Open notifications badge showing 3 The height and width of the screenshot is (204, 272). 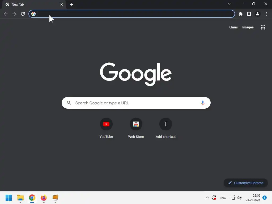coord(265,198)
